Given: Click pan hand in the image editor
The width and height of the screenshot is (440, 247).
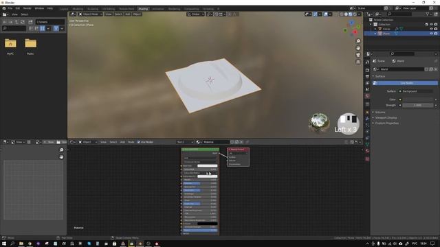Looking at the screenshot, I should pyautogui.click(x=61, y=157).
